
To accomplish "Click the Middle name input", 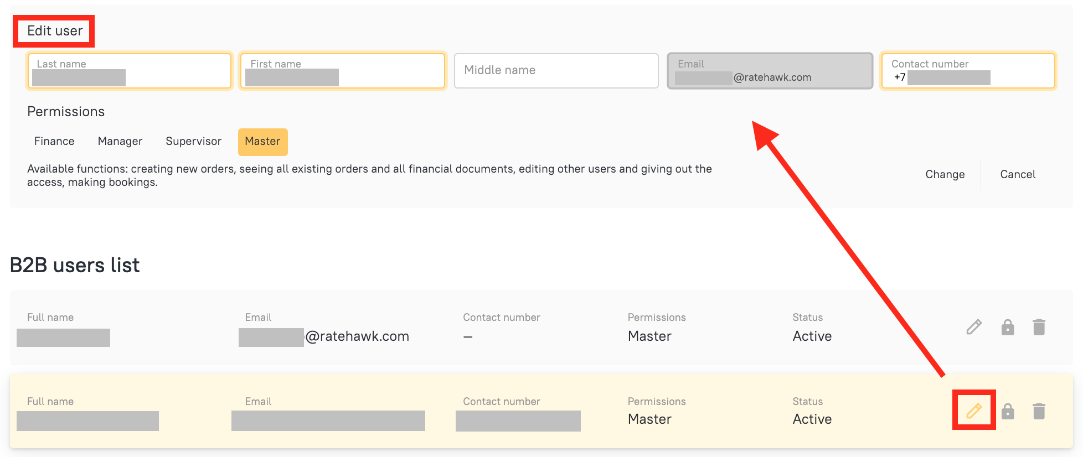I will (556, 71).
